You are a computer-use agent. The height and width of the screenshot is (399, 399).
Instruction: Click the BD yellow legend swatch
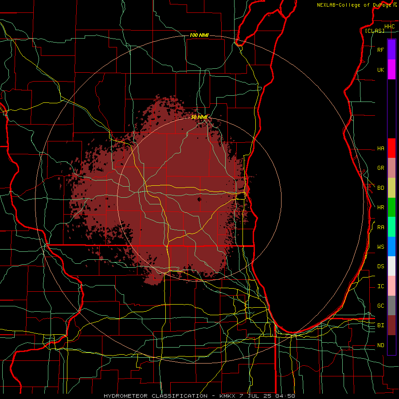click(x=391, y=188)
